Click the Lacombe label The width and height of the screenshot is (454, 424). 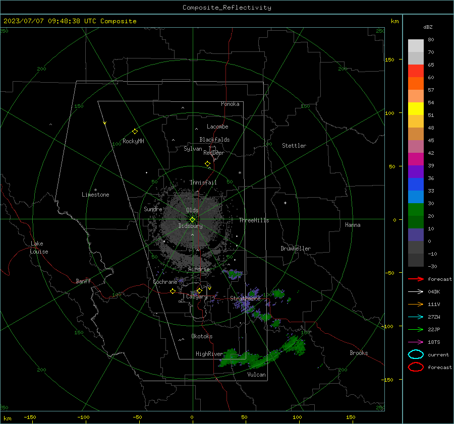click(x=217, y=127)
